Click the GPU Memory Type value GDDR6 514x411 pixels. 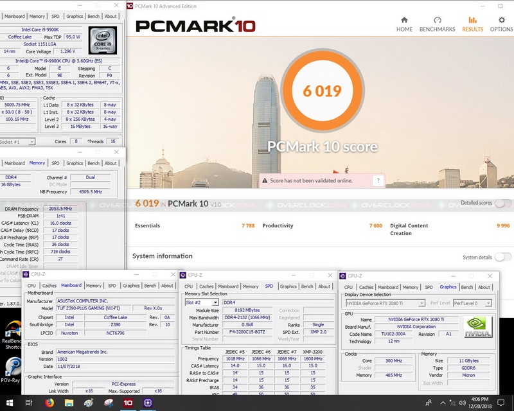point(468,368)
